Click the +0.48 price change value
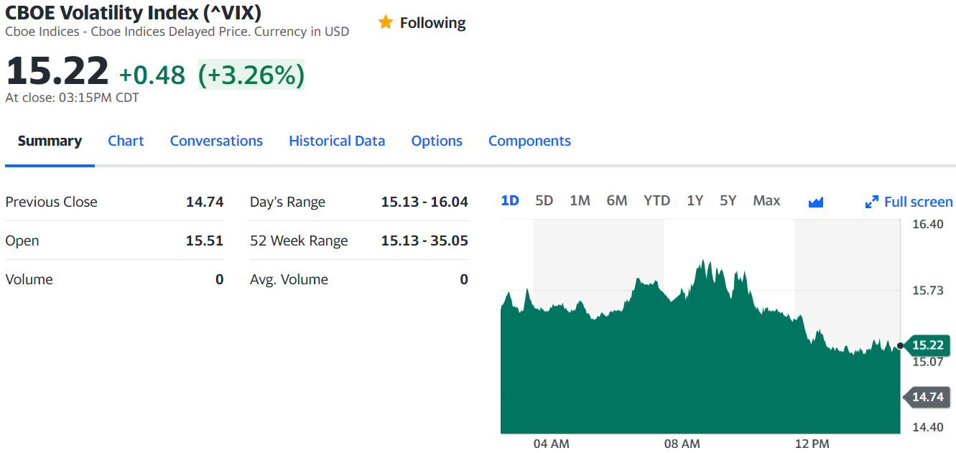 pos(152,75)
